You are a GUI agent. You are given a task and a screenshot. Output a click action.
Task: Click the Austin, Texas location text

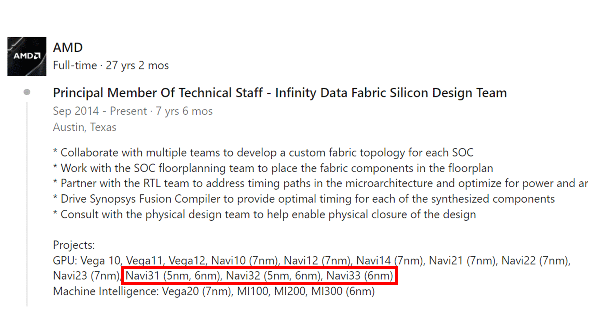85,127
